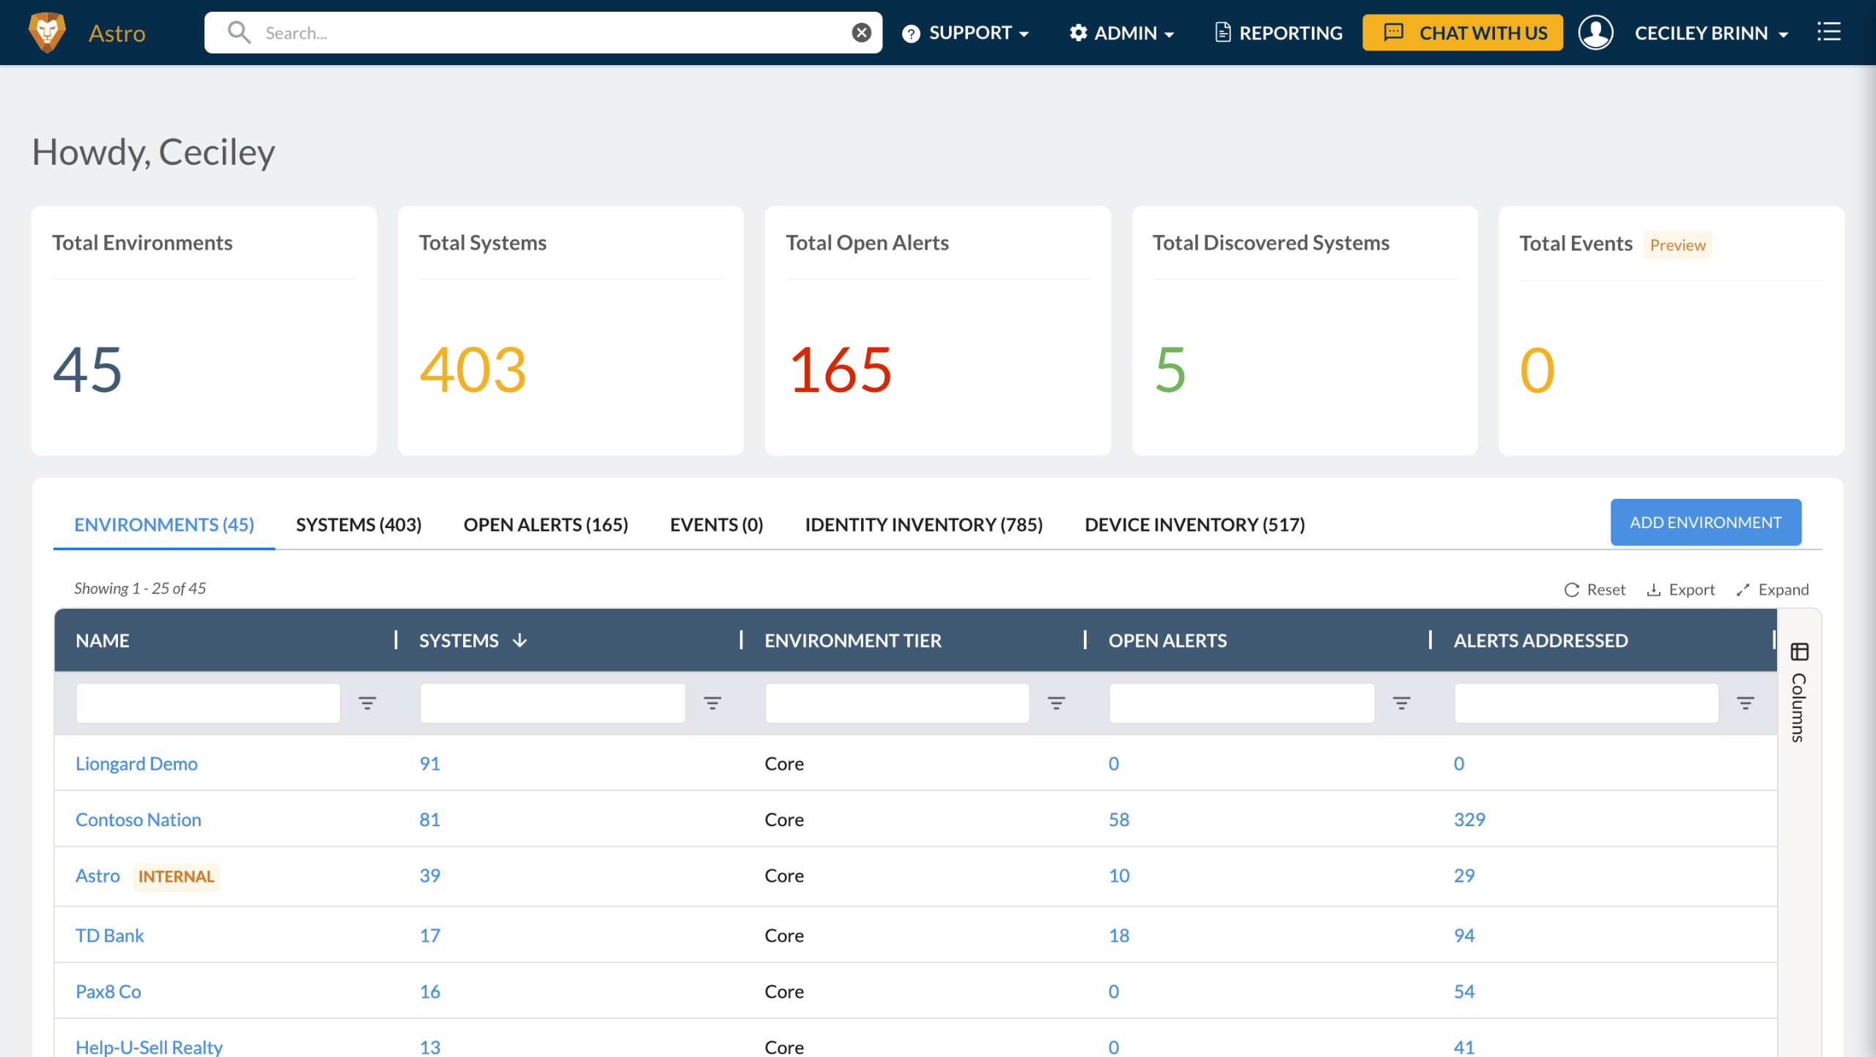Image resolution: width=1876 pixels, height=1057 pixels.
Task: Click the Name column filter input field
Action: click(x=208, y=703)
